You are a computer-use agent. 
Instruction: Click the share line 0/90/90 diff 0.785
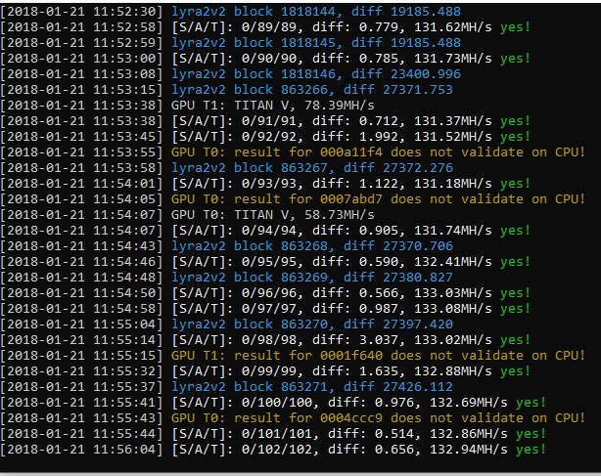pyautogui.click(x=265, y=59)
